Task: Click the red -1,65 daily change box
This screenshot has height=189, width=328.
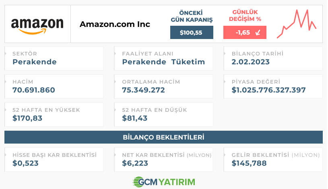Action: tap(245, 33)
